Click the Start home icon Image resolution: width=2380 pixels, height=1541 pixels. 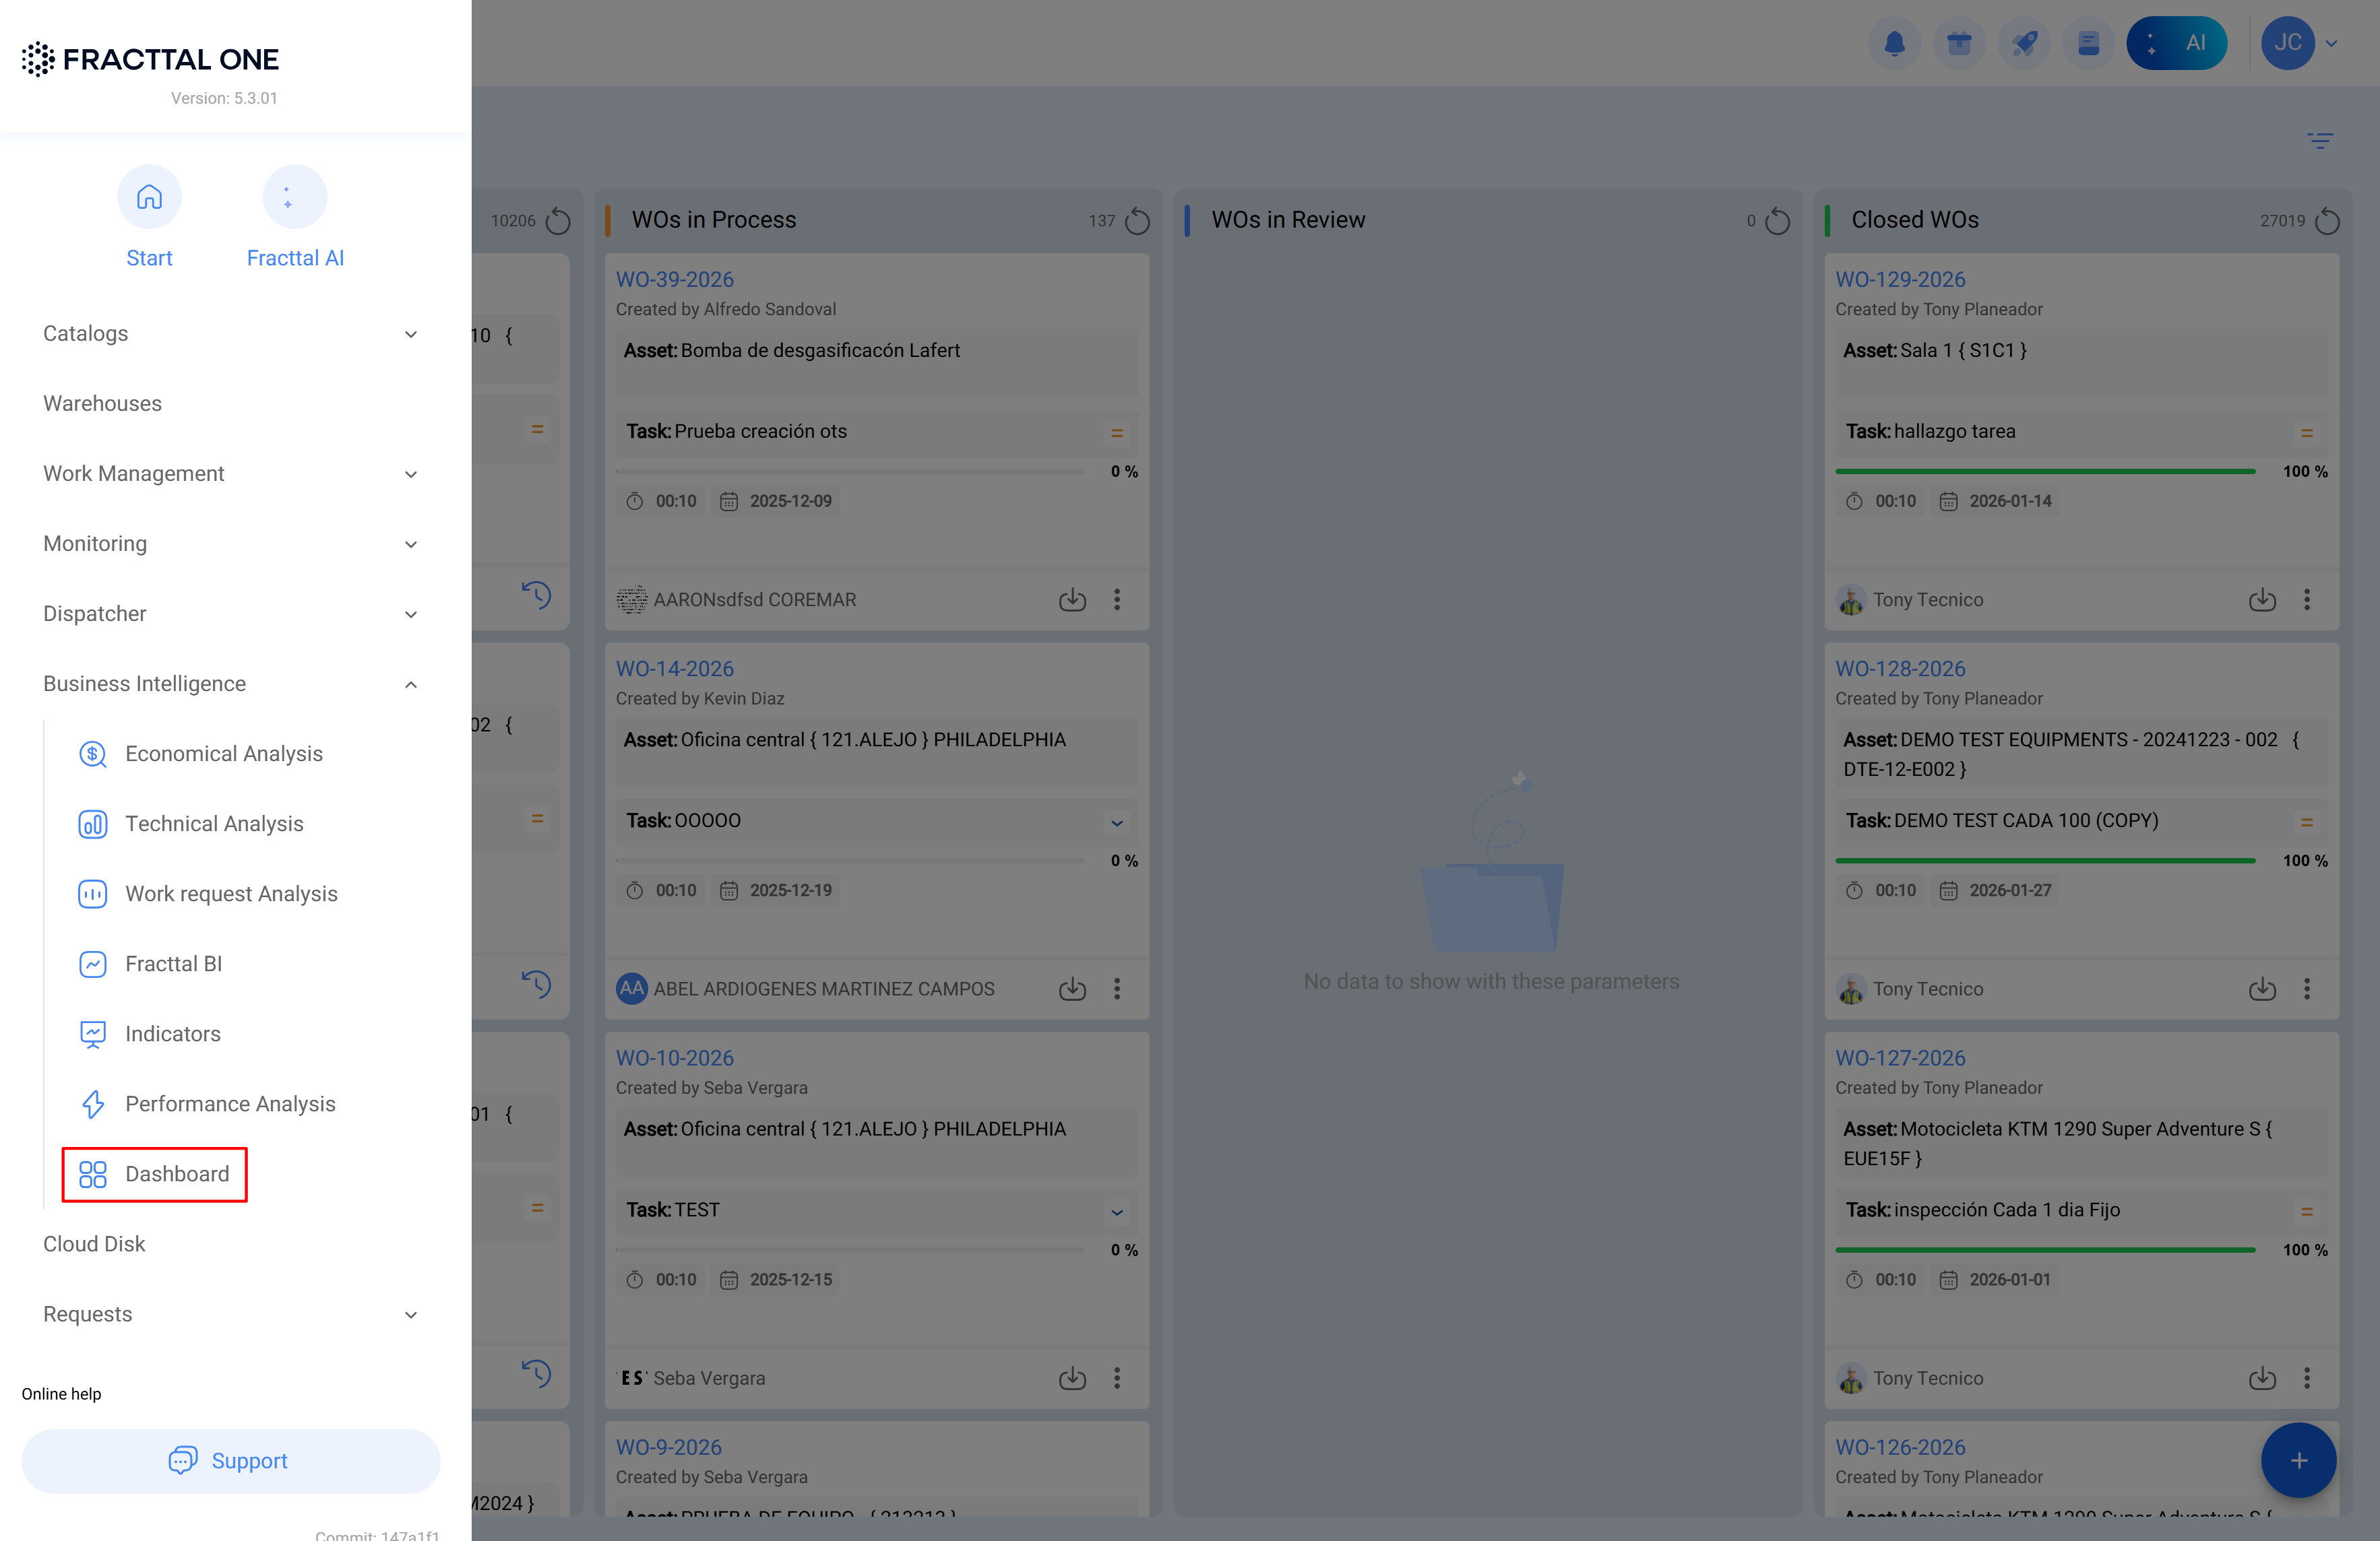pos(149,197)
